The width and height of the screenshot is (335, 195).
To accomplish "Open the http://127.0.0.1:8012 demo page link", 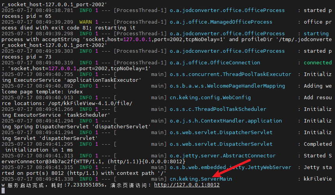I will pyautogui.click(x=187, y=185).
